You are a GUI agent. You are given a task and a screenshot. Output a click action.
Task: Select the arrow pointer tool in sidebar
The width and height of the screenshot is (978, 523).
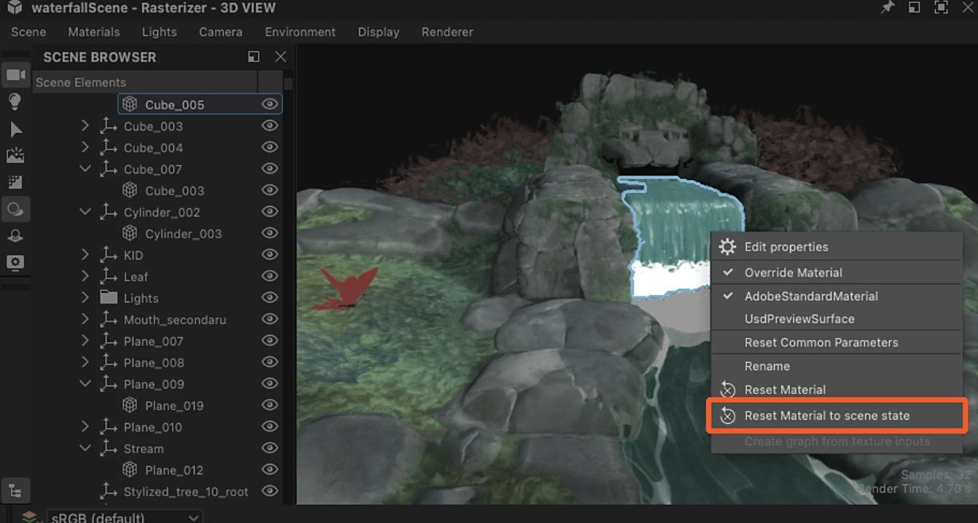15,130
